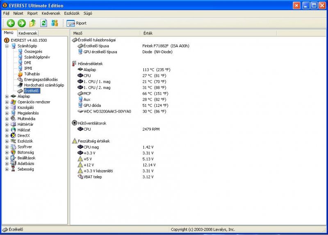
Task: Click the Beállítások icon in tree
Action: pos(14,158)
